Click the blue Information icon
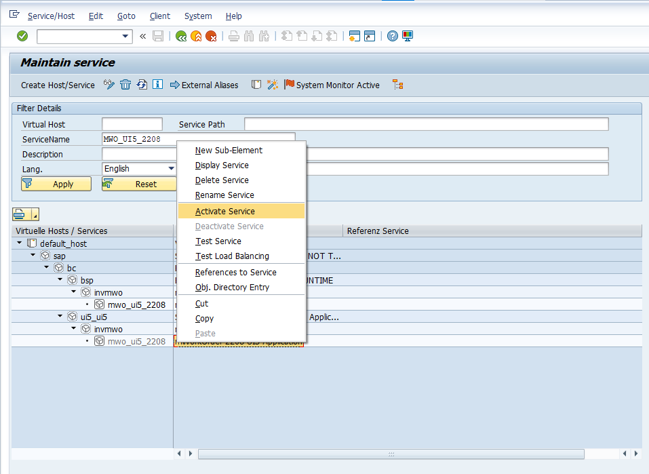Screen dimensions: 649x474 (157, 85)
